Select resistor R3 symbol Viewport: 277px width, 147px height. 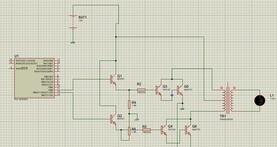146,130
